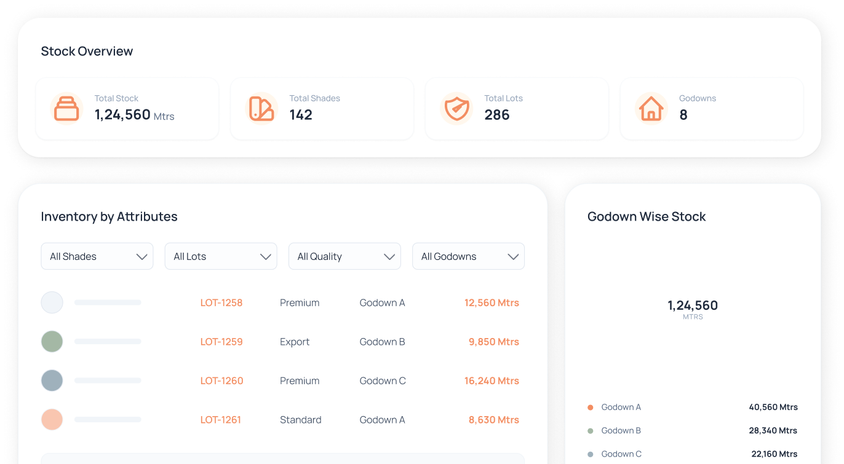844x464 pixels.
Task: Click the 16,240 Mtrs value
Action: tap(492, 381)
